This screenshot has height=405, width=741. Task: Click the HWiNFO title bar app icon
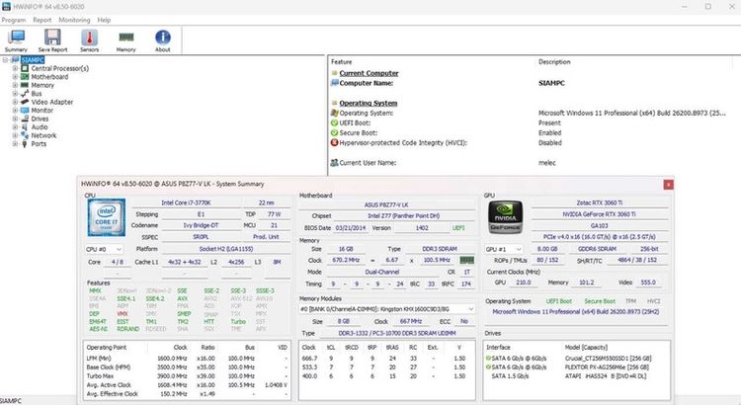click(6, 7)
